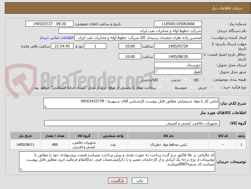Click delivery city field اهواز
Image resolution: width=251 pixels, height=189 pixels.
[178, 72]
